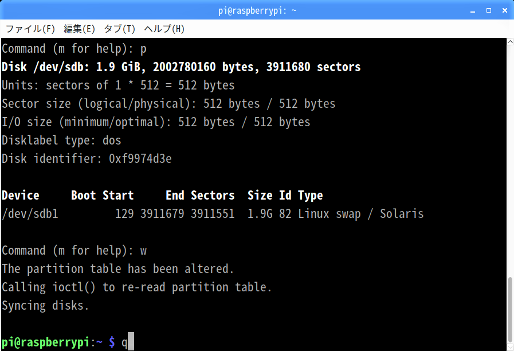Open the ファイル(F) menu
This screenshot has height=351, width=514.
click(x=30, y=29)
